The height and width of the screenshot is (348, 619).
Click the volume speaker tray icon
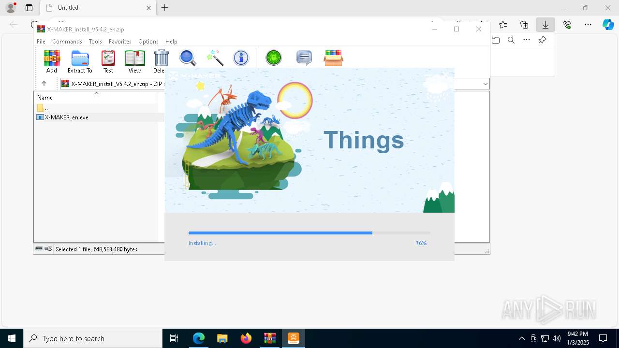coord(557,338)
